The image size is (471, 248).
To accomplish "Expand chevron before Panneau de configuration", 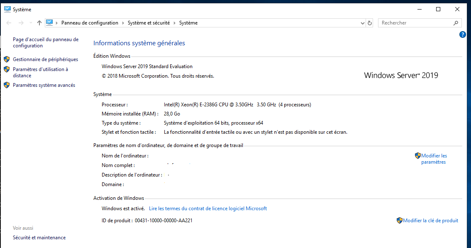I will [x=56, y=23].
